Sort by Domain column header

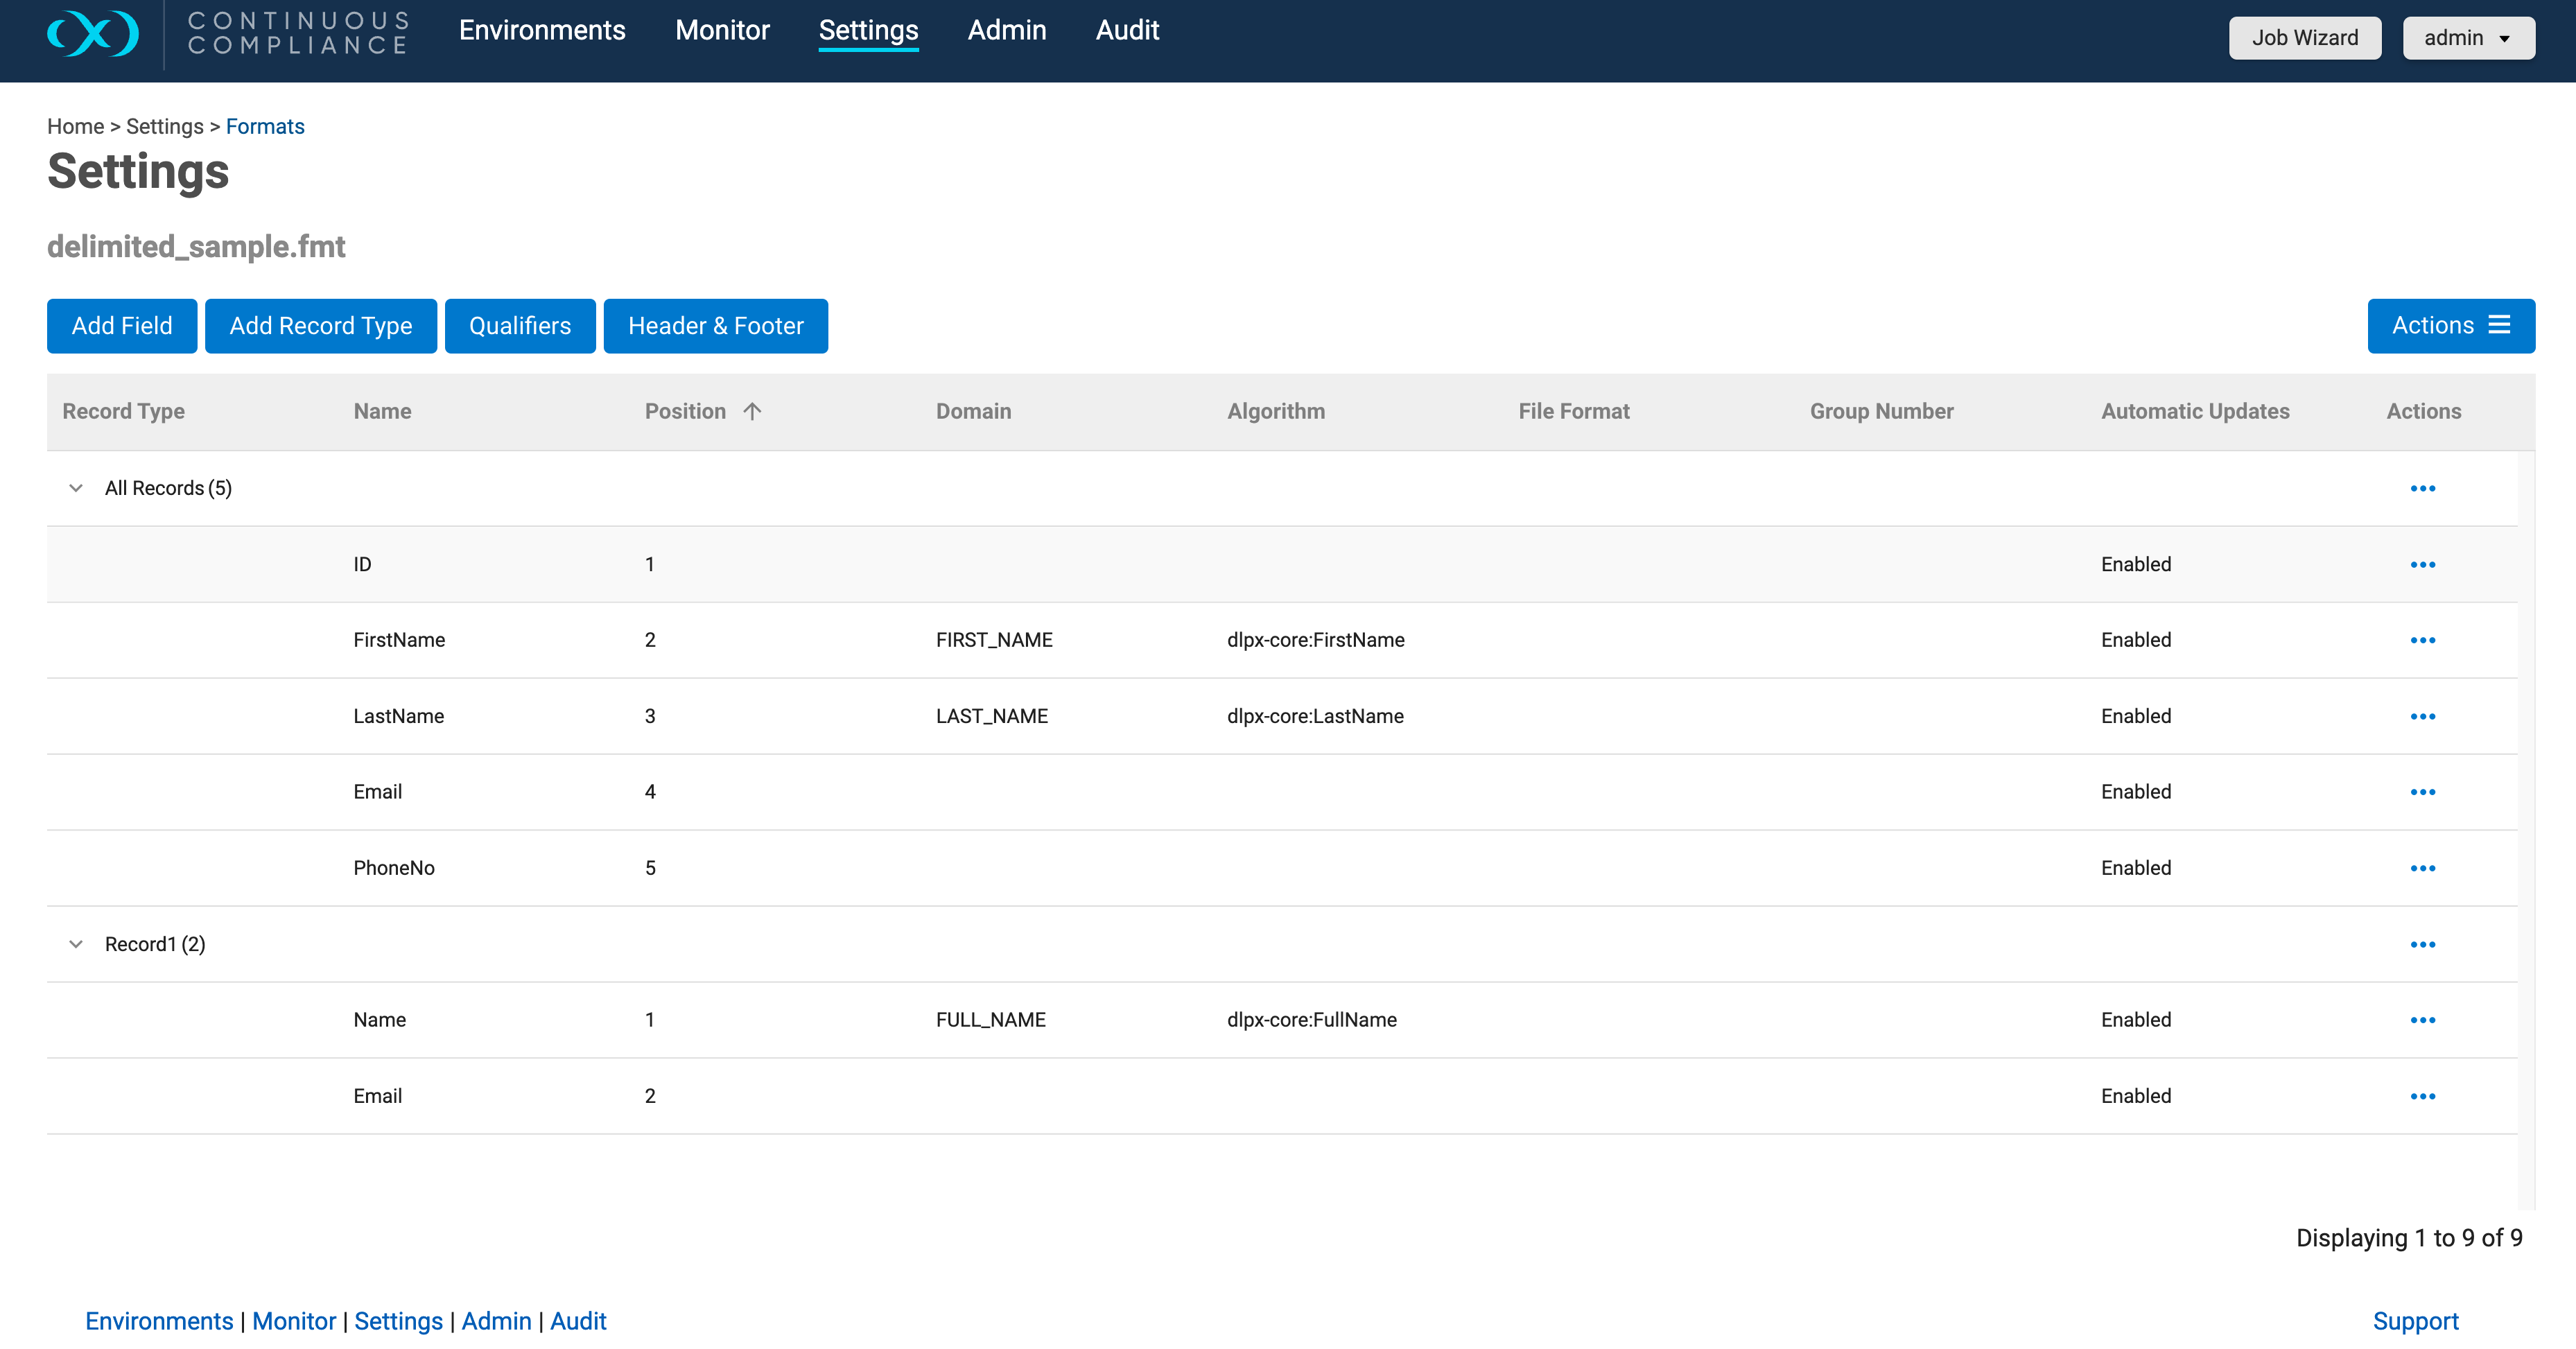(x=973, y=411)
